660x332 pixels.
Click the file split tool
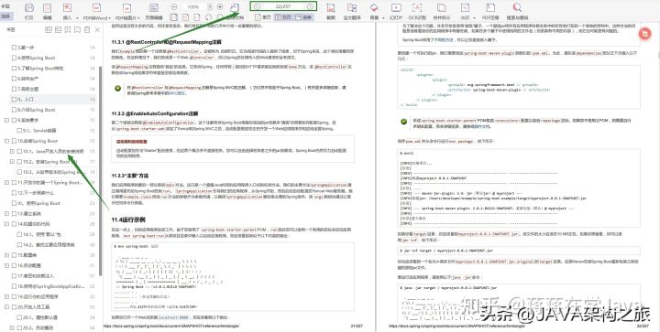pos(442,8)
